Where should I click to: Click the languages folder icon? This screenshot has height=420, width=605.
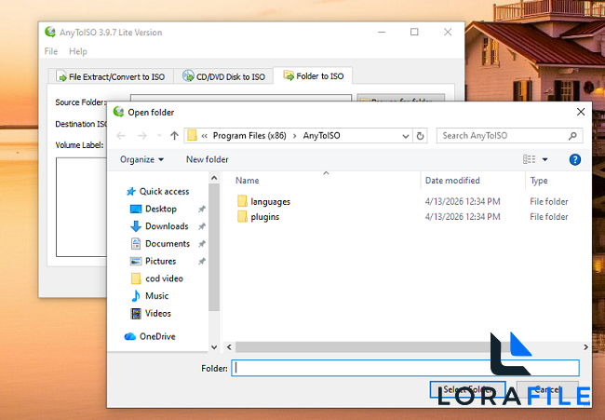tap(242, 201)
